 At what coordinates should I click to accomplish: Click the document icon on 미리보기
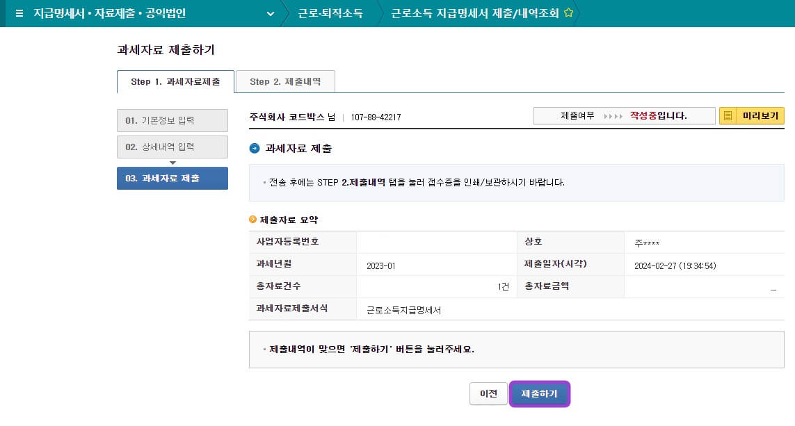[728, 116]
